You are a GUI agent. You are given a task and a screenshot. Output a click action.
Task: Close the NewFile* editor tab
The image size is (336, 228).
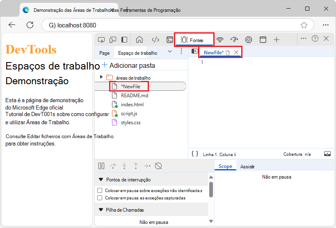(236, 53)
